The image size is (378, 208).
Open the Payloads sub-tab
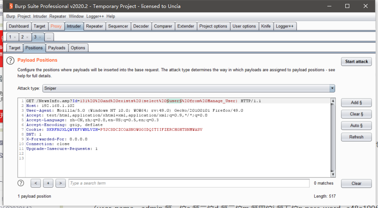(57, 48)
